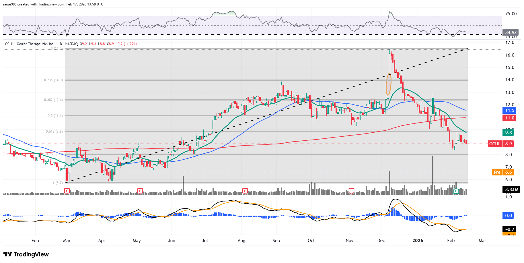Viewport: 524px width, 263px height.
Task: Click the 2026 label on the time axis
Action: 418,241
